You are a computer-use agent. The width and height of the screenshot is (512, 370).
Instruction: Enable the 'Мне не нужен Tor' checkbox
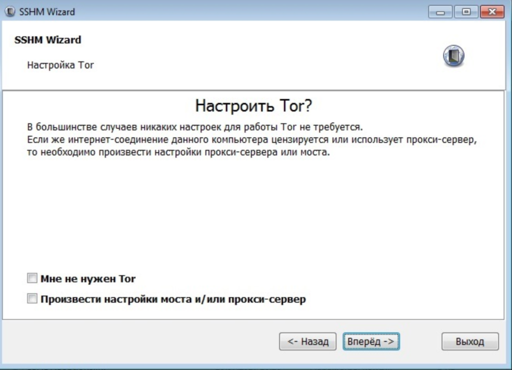pyautogui.click(x=31, y=278)
